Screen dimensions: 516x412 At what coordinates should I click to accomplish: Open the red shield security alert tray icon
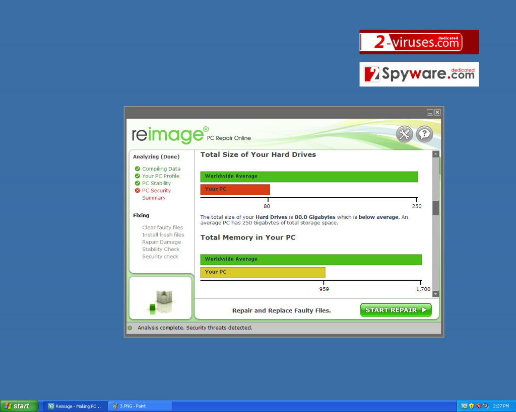click(479, 406)
